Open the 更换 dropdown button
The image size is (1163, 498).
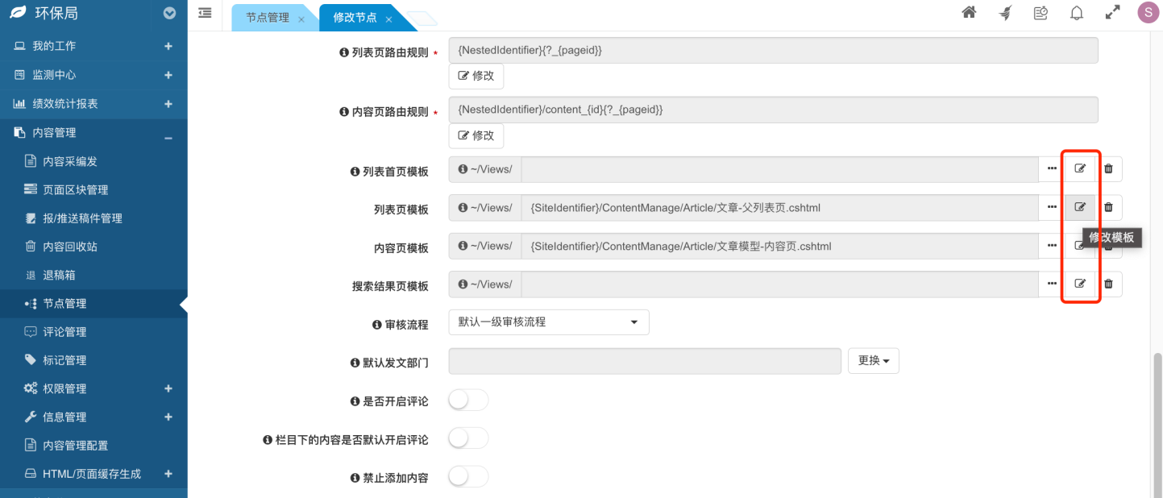click(873, 361)
